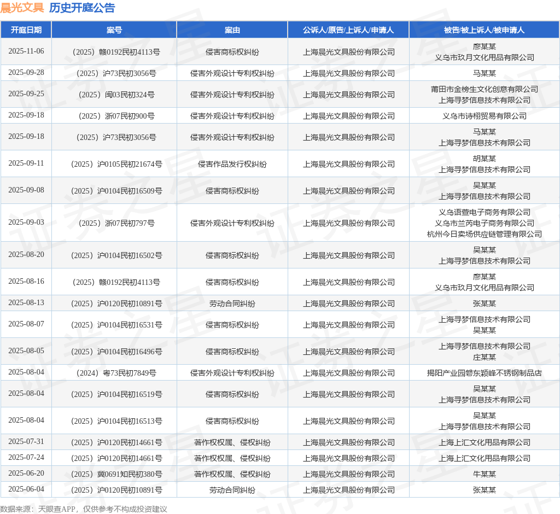Image resolution: width=560 pixels, height=514 pixels.
Task: Click defendant 庄某某
Action: (x=485, y=358)
